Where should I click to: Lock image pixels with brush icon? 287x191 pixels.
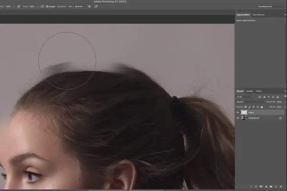coord(250,107)
